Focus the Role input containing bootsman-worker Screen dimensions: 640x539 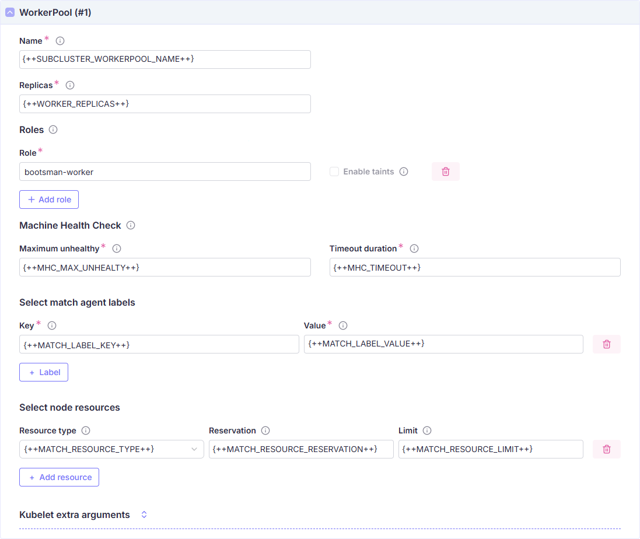click(165, 171)
